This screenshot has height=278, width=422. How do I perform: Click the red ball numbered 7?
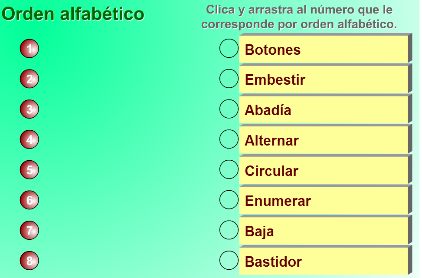(29, 231)
